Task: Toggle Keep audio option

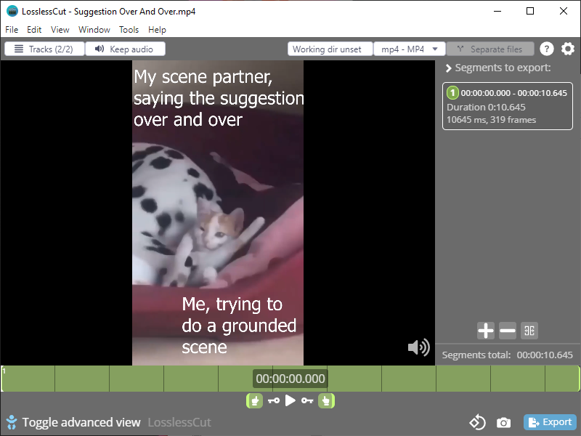Action: (125, 49)
